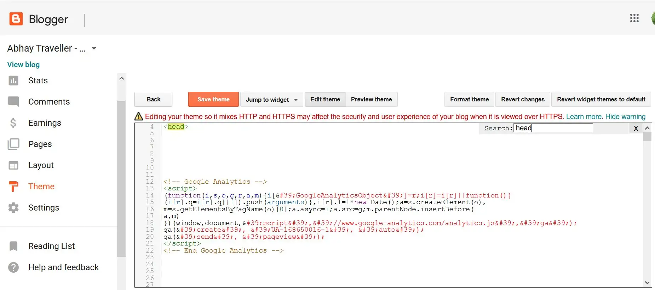The height and width of the screenshot is (290, 655).
Task: Open the Help and feedback question icon
Action: coord(13,267)
